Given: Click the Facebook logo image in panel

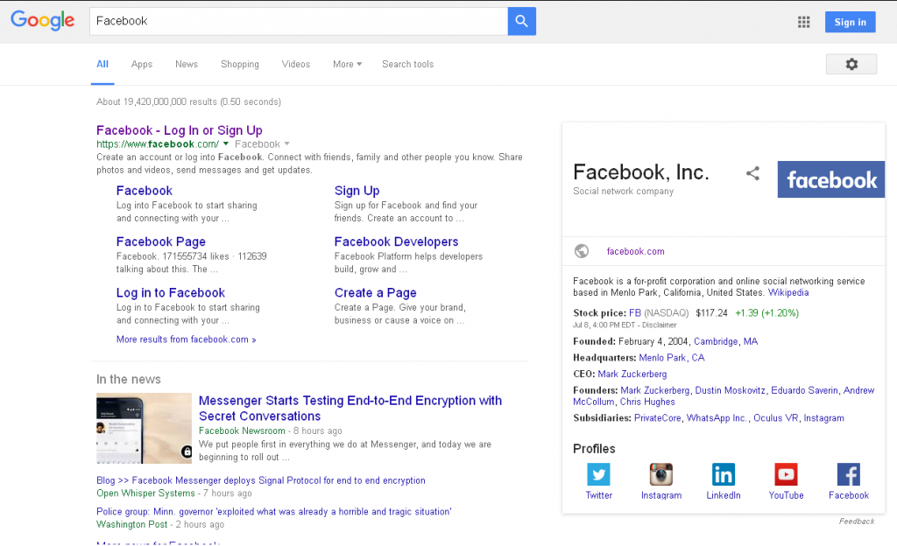Looking at the screenshot, I should (x=831, y=179).
